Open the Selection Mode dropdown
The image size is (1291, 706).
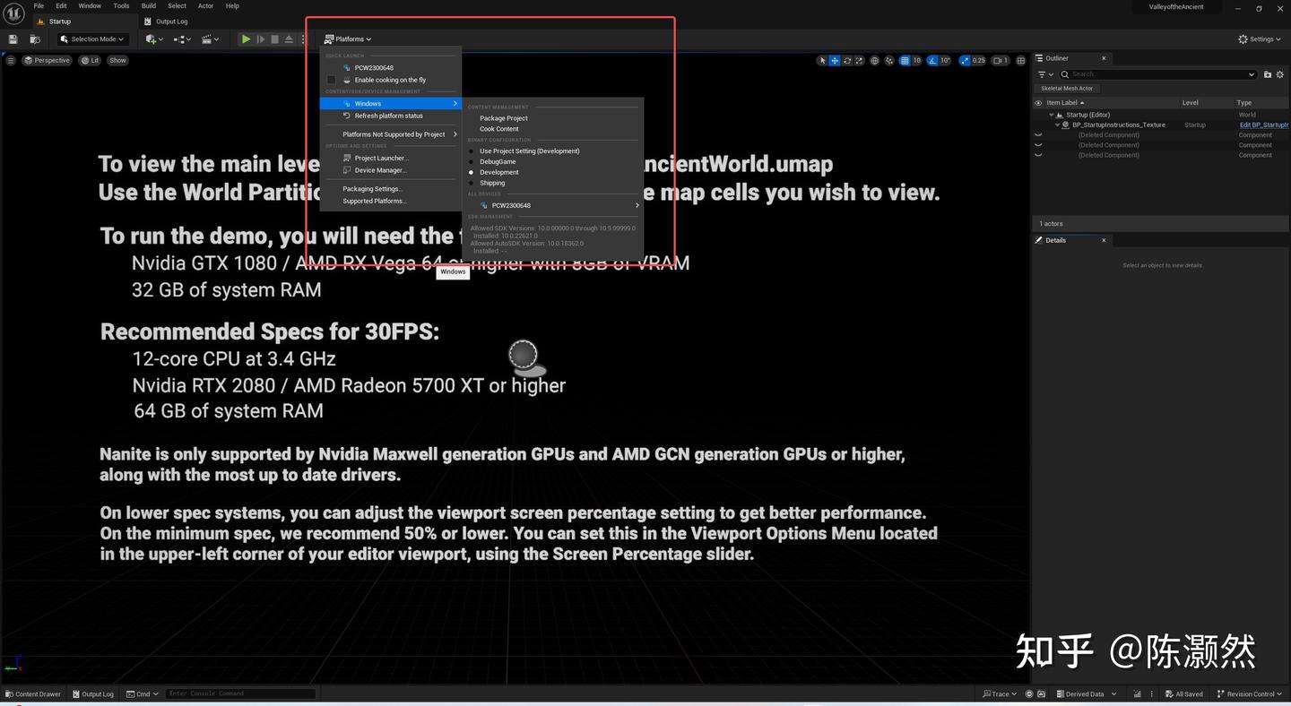tap(93, 39)
